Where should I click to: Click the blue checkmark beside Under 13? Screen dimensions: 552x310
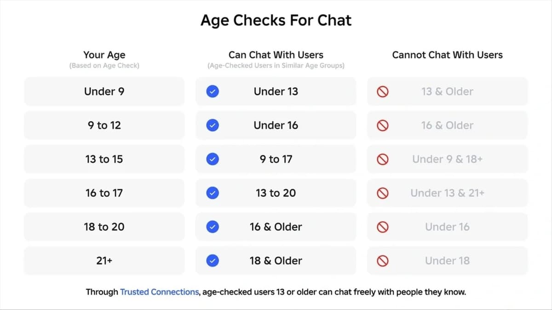(213, 91)
